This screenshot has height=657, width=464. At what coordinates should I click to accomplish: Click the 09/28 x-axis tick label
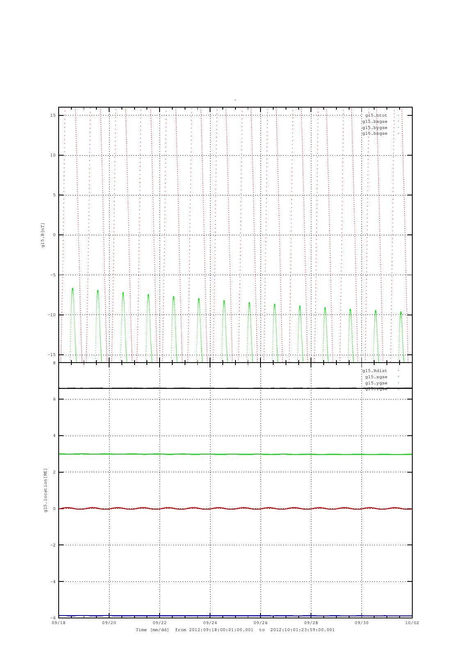[x=311, y=623]
